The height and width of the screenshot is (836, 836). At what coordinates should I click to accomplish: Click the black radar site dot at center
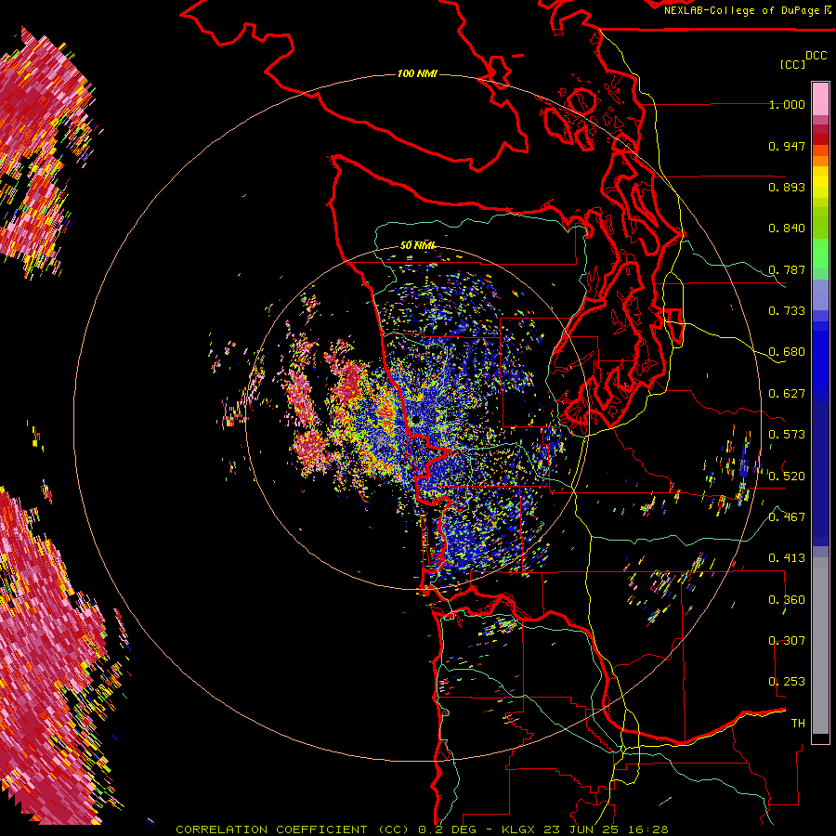415,421
